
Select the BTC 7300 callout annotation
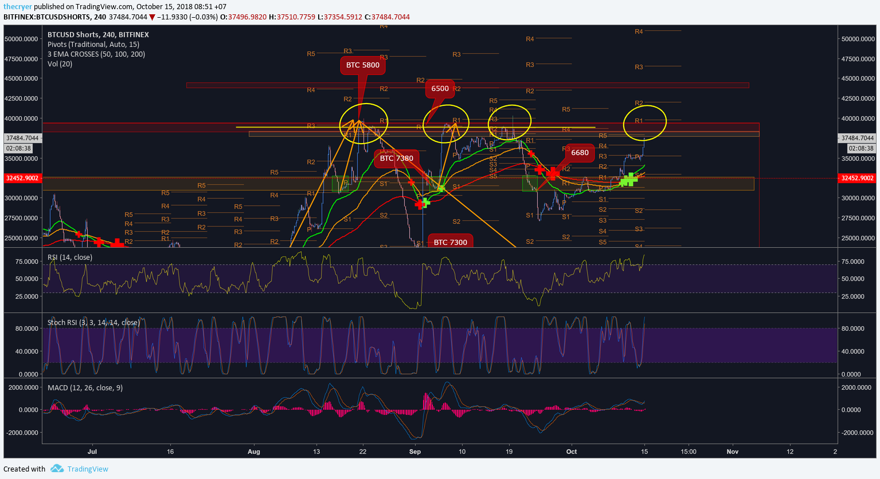(450, 242)
